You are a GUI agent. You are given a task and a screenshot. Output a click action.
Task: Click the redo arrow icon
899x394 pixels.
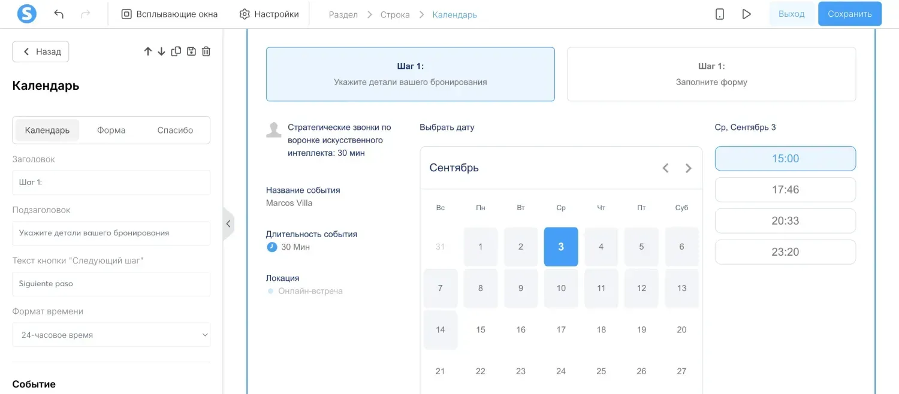point(83,13)
